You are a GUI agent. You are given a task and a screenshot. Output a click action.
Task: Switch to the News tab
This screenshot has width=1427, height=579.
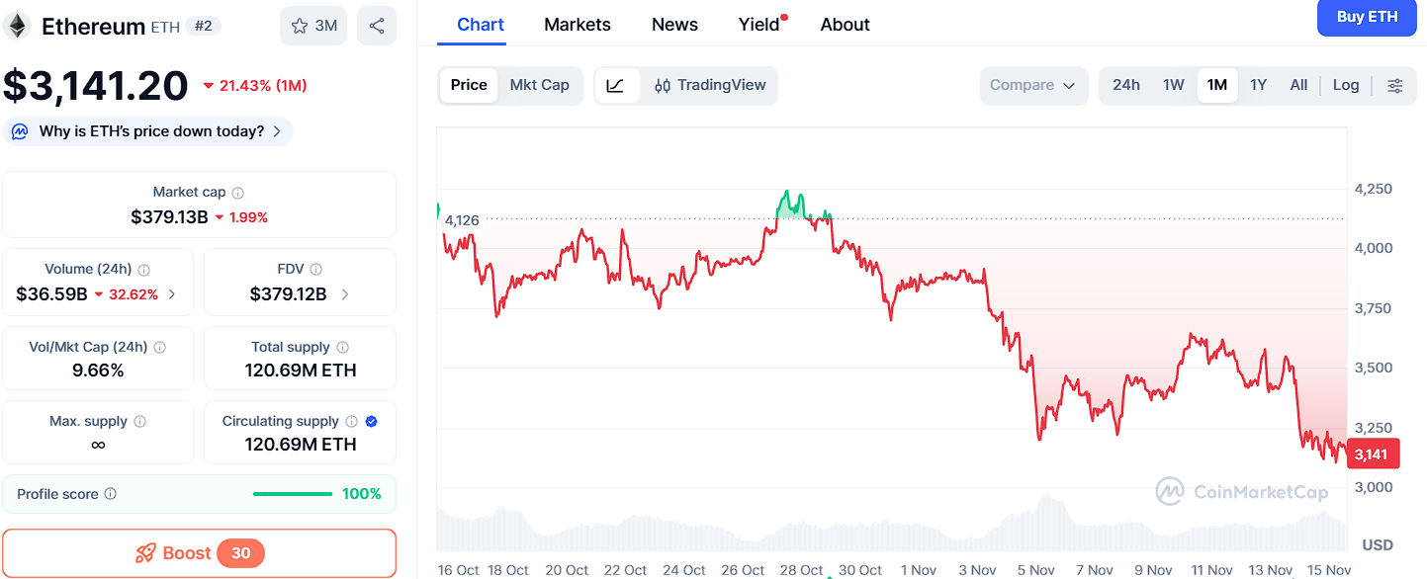[674, 25]
